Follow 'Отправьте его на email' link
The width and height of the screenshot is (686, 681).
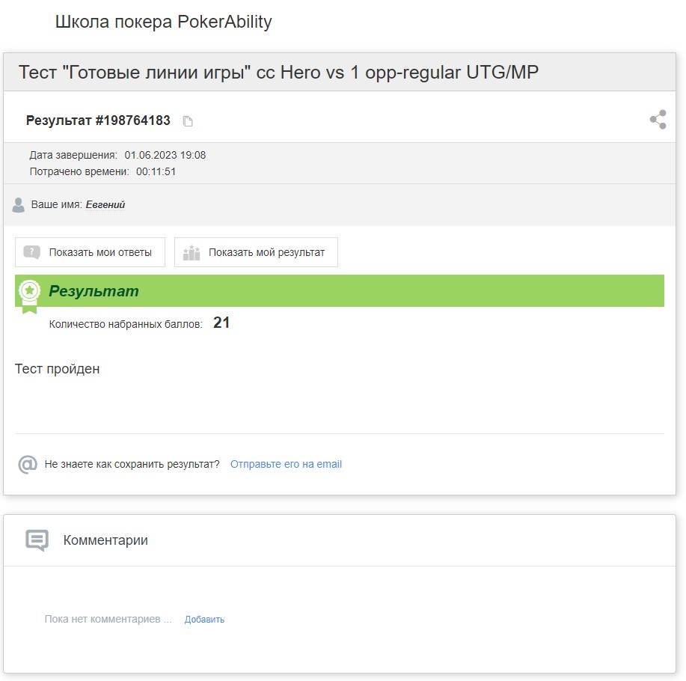(286, 464)
